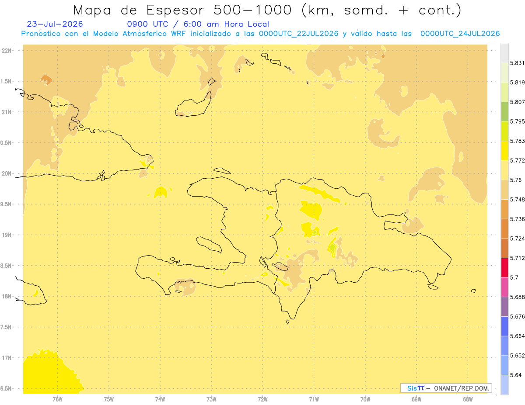Click the colorbar value '5.772'
The image size is (525, 405).
coord(517,160)
